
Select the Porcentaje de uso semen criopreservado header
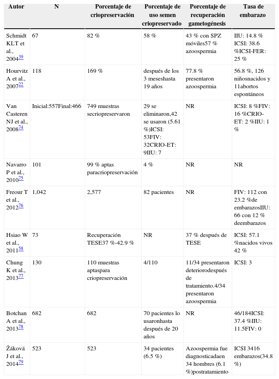162,15
